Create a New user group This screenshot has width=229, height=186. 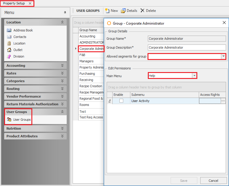tap(111, 11)
